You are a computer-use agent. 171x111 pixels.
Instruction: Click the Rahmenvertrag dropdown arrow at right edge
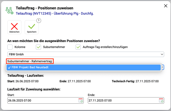coord(163,67)
